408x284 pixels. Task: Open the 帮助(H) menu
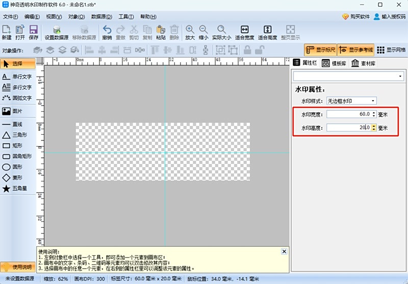click(x=148, y=17)
